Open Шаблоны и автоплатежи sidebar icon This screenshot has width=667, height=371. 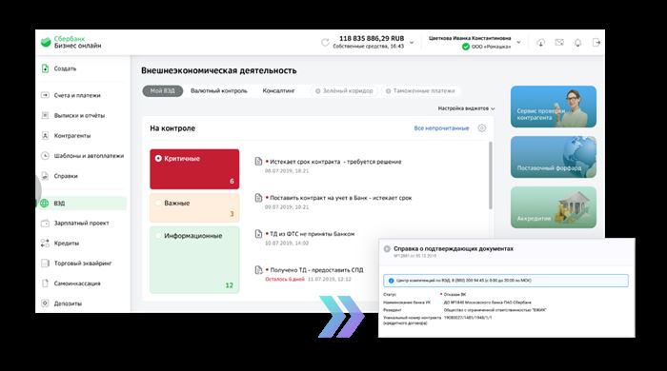point(45,156)
